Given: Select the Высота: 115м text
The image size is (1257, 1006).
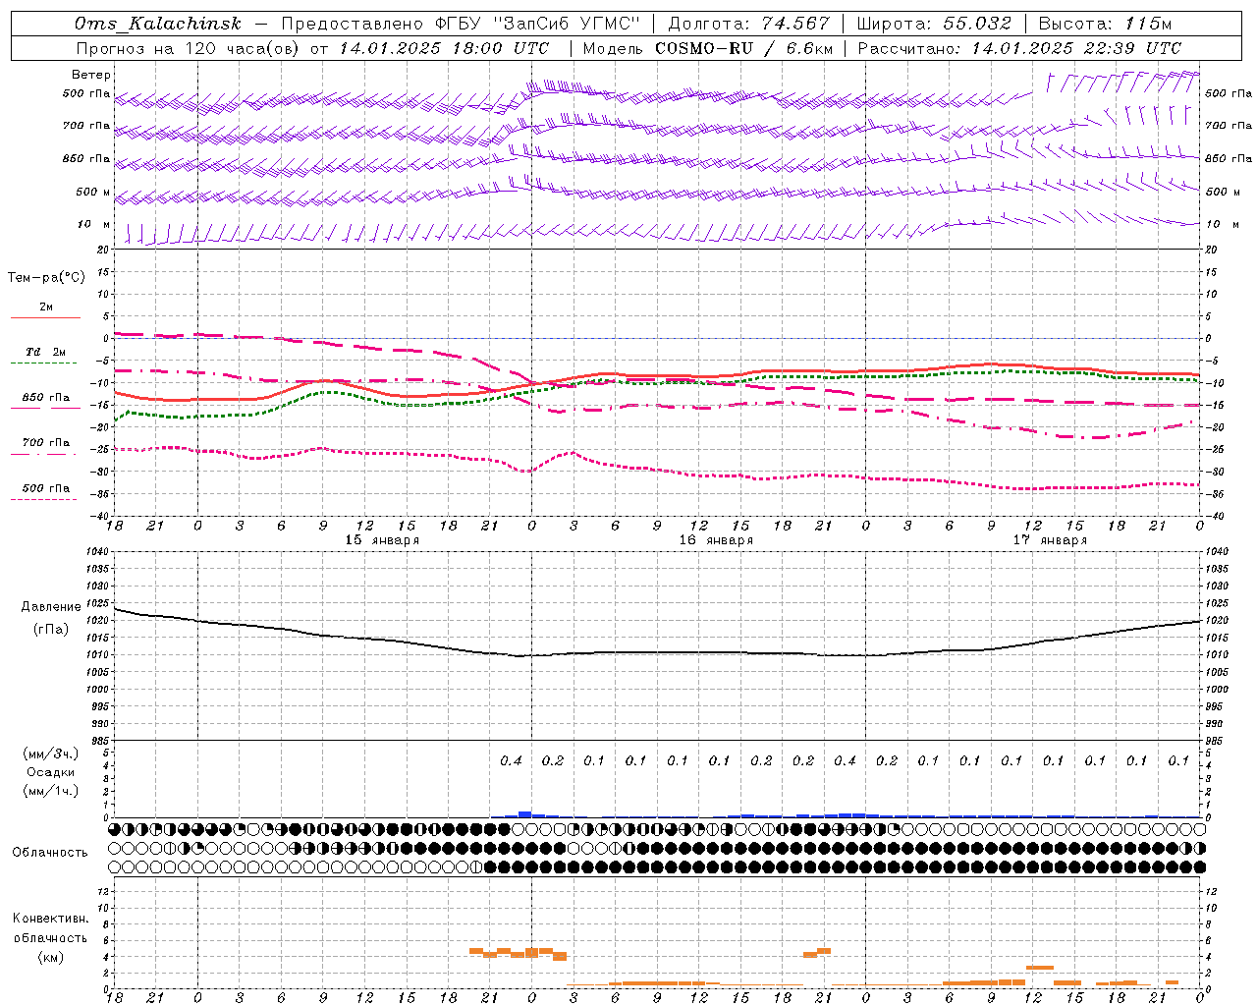Looking at the screenshot, I should [1105, 24].
